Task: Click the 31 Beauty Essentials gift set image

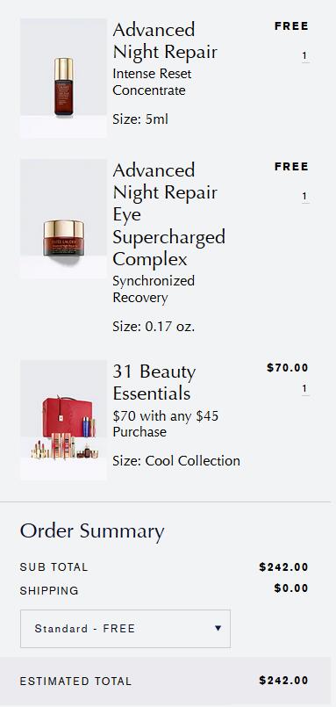Action: click(63, 420)
